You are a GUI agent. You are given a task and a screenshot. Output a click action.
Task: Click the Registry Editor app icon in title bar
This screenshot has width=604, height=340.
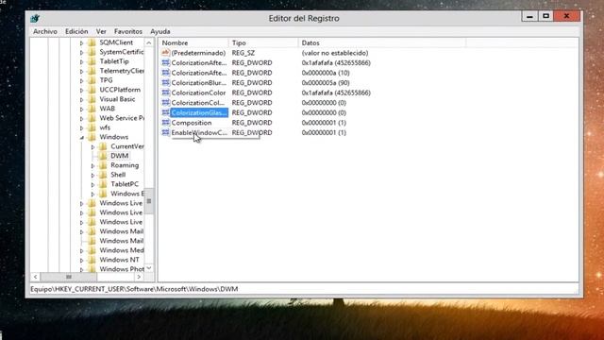tap(35, 18)
